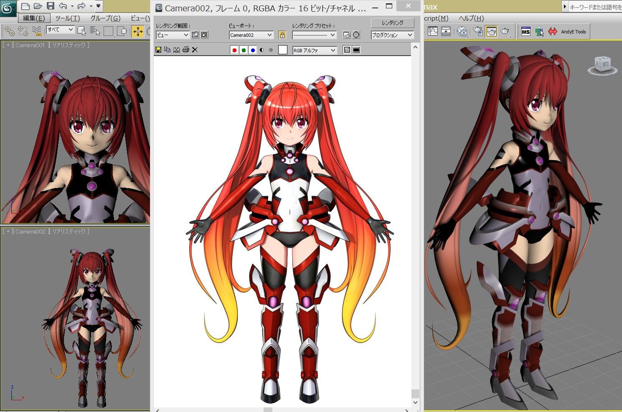Click the auto region selected icon
Screen dimensions: 622x412
point(204,35)
